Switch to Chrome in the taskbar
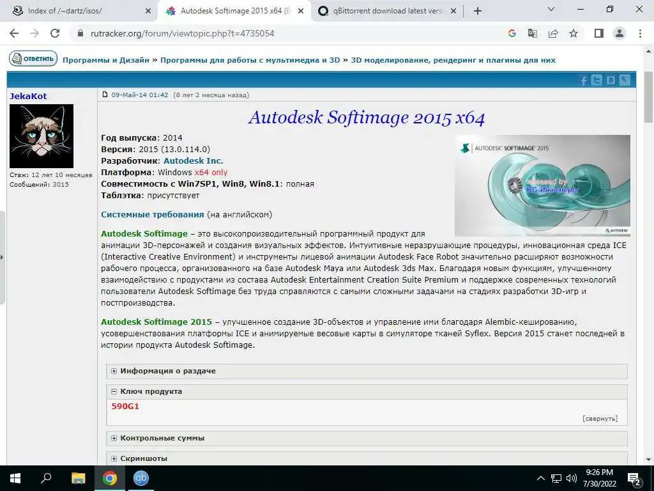Image resolution: width=654 pixels, height=491 pixels. [110, 478]
